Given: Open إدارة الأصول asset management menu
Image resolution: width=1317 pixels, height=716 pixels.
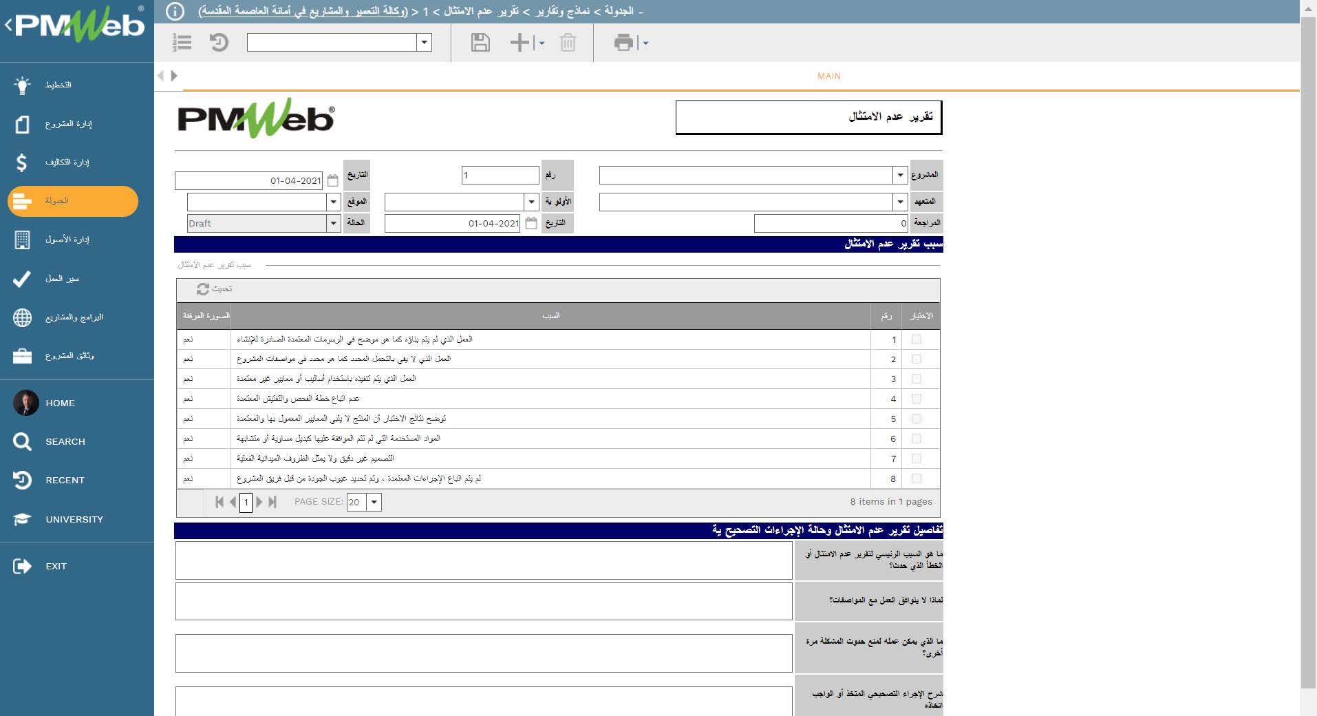Looking at the screenshot, I should point(67,240).
